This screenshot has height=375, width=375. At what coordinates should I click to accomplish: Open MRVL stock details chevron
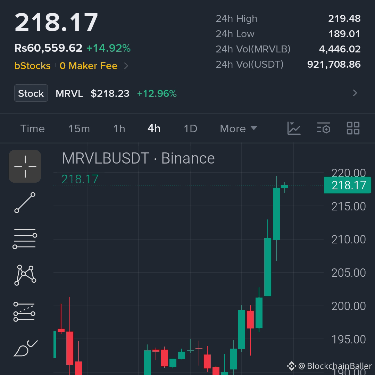click(355, 93)
